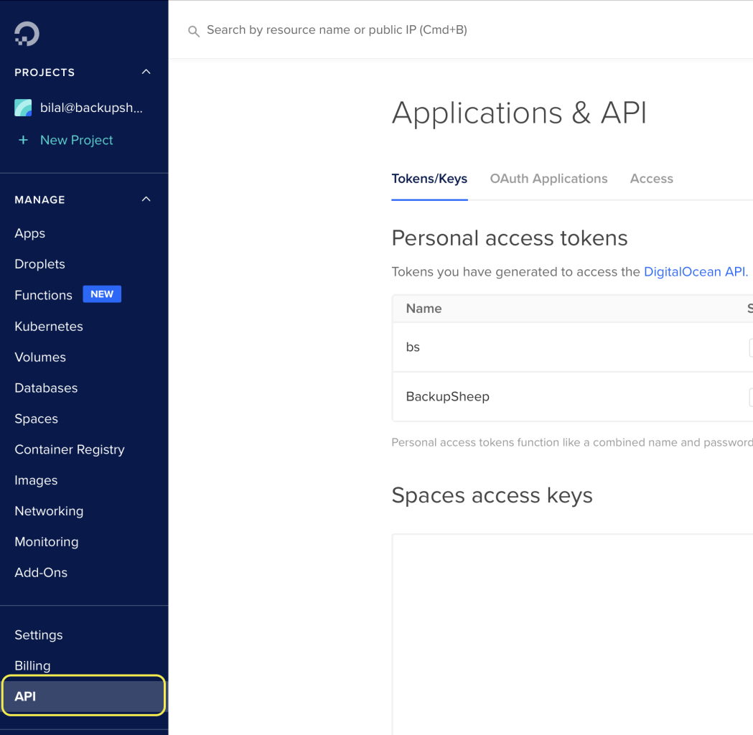
Task: Open Functions in the sidebar
Action: (43, 295)
